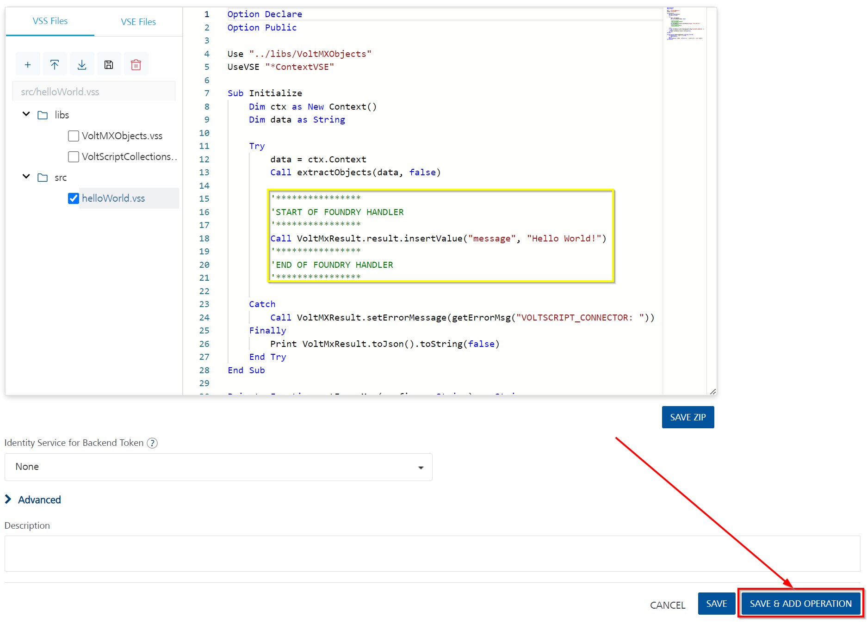867x623 pixels.
Task: Click help icon beside Identity Service label
Action: tap(152, 443)
